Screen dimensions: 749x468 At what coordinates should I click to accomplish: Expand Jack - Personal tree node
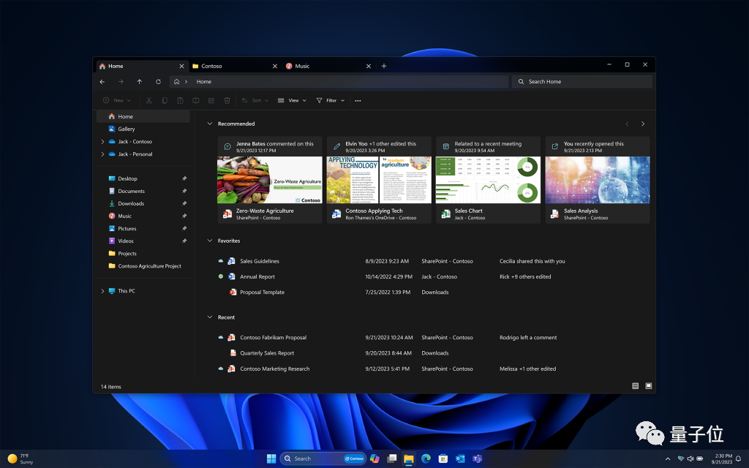(102, 154)
